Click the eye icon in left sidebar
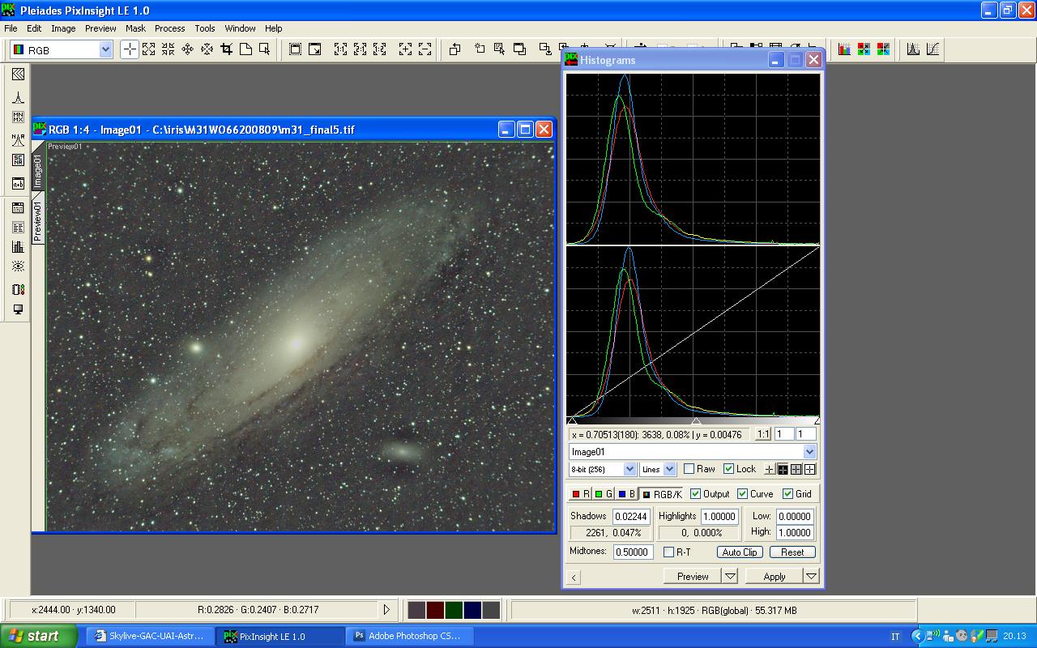 18,266
